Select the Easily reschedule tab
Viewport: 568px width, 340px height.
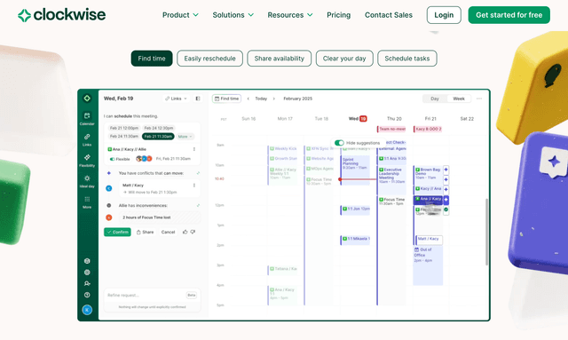click(209, 59)
